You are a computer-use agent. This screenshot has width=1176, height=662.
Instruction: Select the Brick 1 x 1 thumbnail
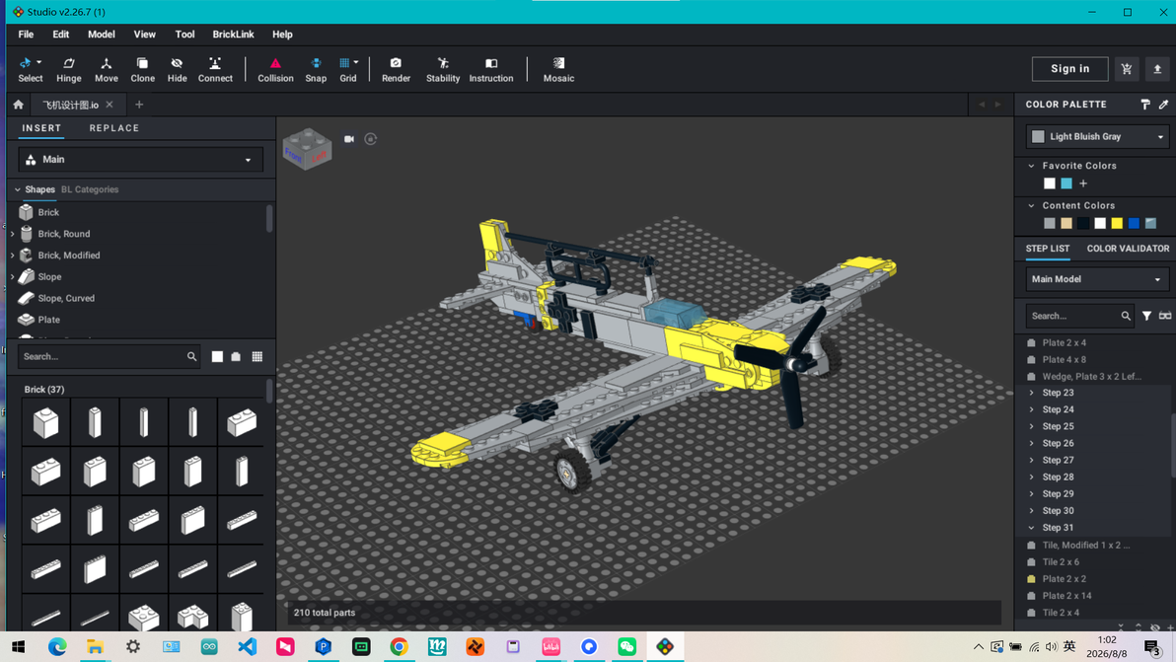click(x=45, y=422)
